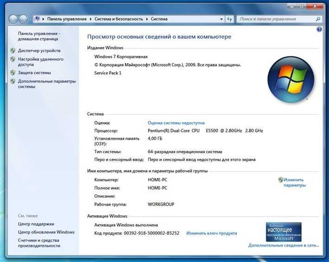Click Оценка системы недоступна link

click(x=176, y=123)
